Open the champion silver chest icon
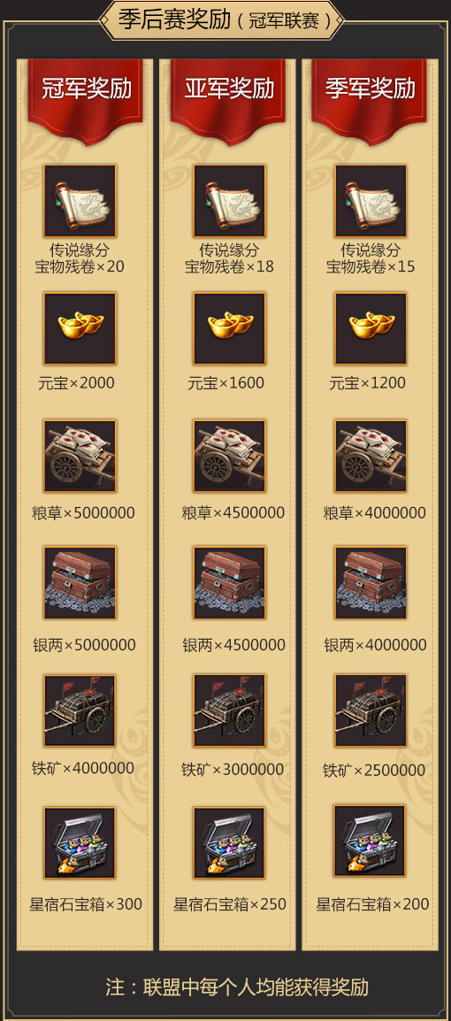451x1021 pixels. pos(80,582)
